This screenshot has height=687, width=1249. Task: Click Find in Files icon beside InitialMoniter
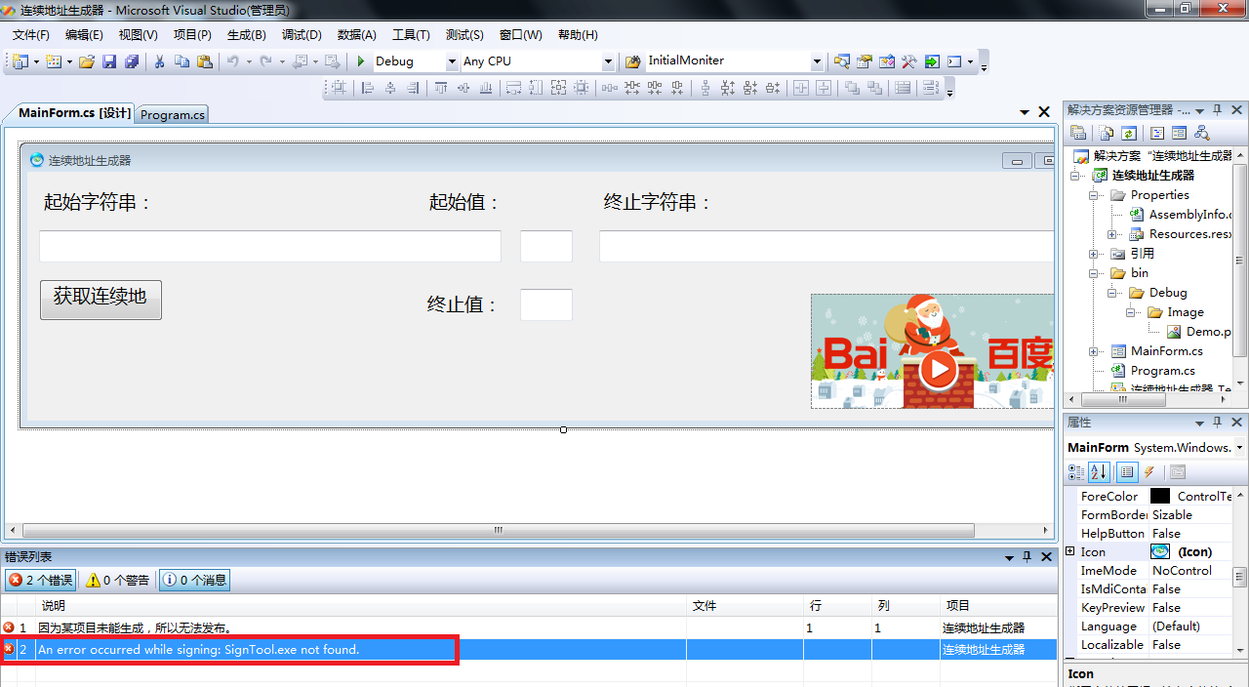tap(632, 61)
